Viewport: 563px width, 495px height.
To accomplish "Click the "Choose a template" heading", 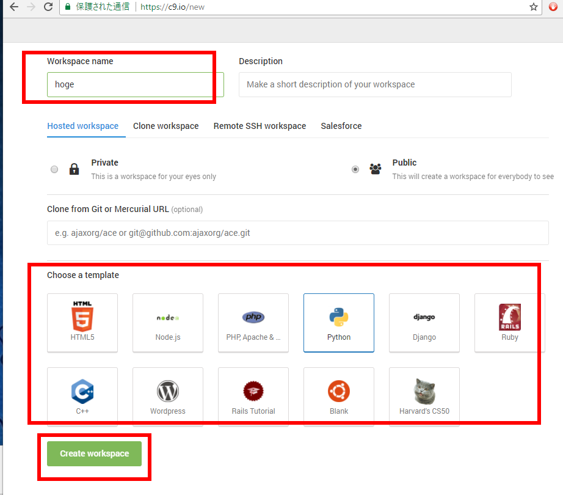I will pyautogui.click(x=83, y=275).
